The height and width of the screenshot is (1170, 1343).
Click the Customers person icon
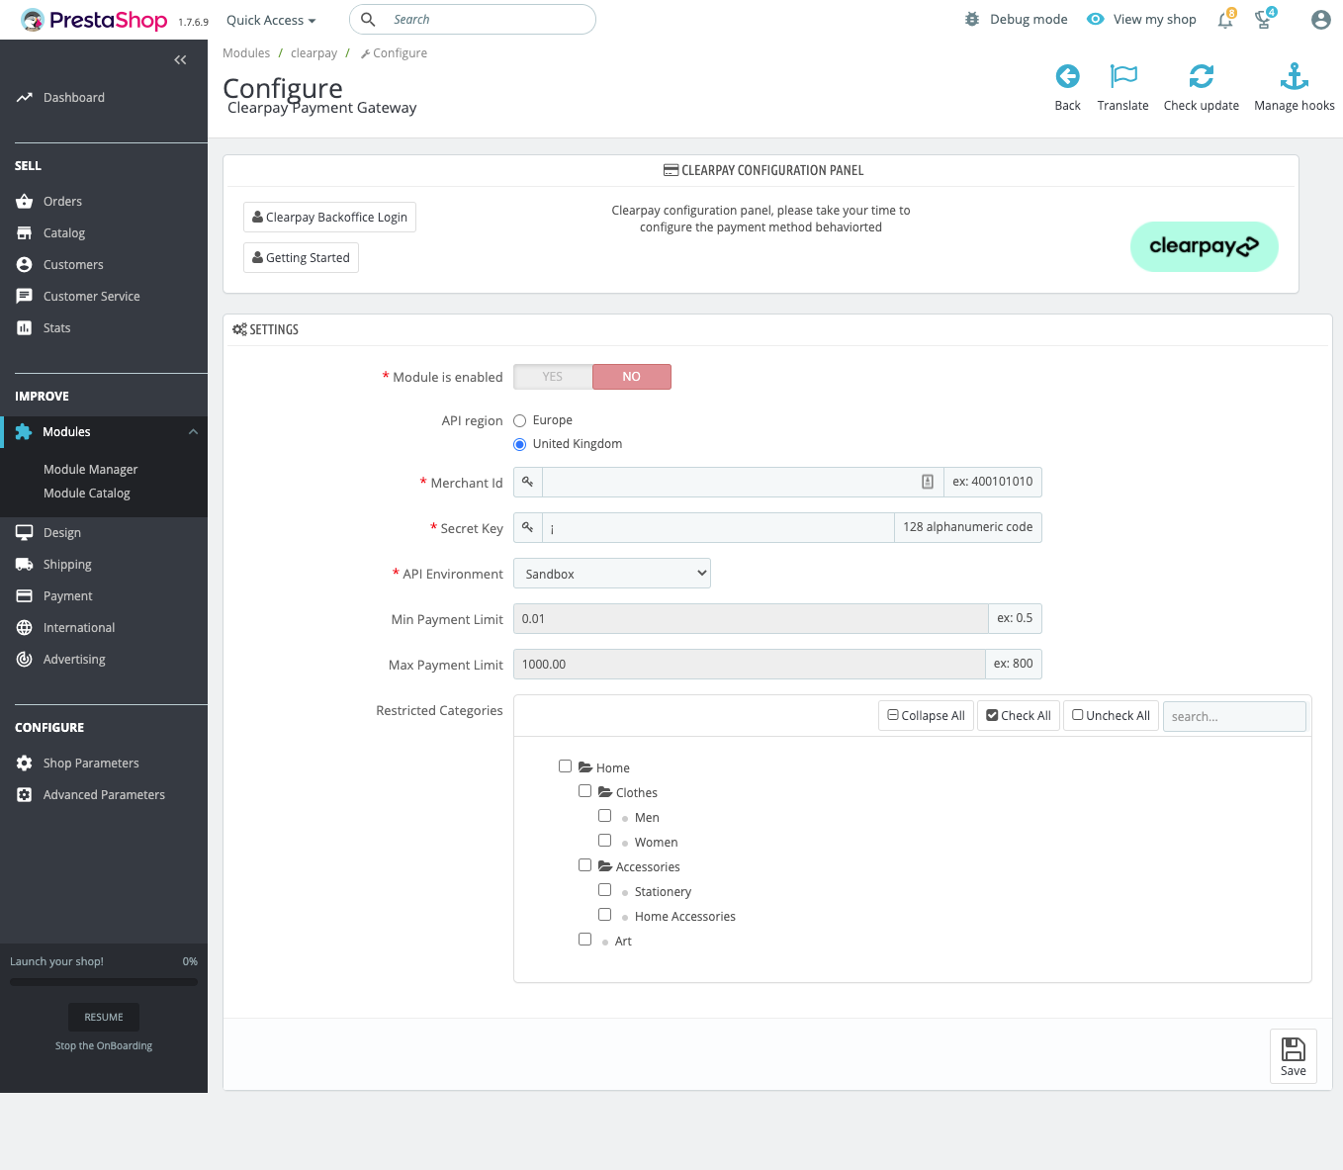coord(25,265)
